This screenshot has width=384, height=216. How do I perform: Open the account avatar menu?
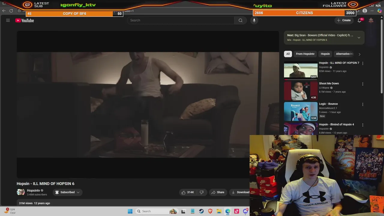(371, 20)
